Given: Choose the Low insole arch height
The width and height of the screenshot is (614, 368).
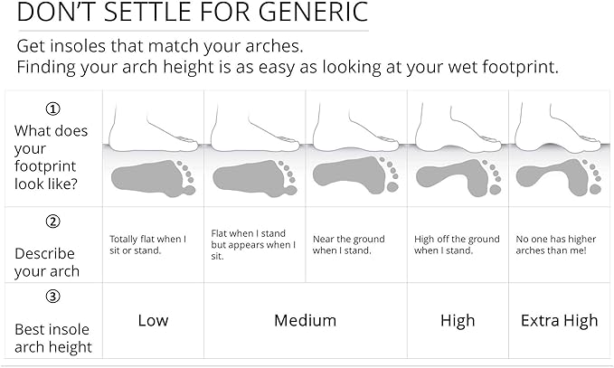Looking at the screenshot, I should pyautogui.click(x=153, y=320).
